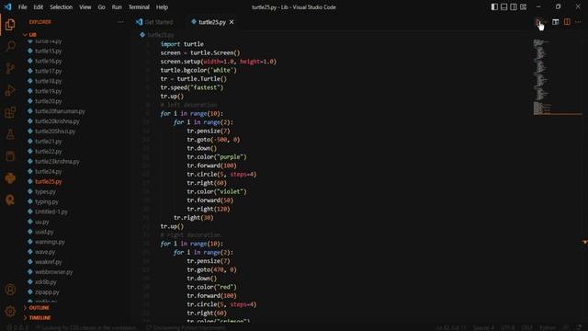Open the Search view icon
The width and height of the screenshot is (588, 331).
10,46
